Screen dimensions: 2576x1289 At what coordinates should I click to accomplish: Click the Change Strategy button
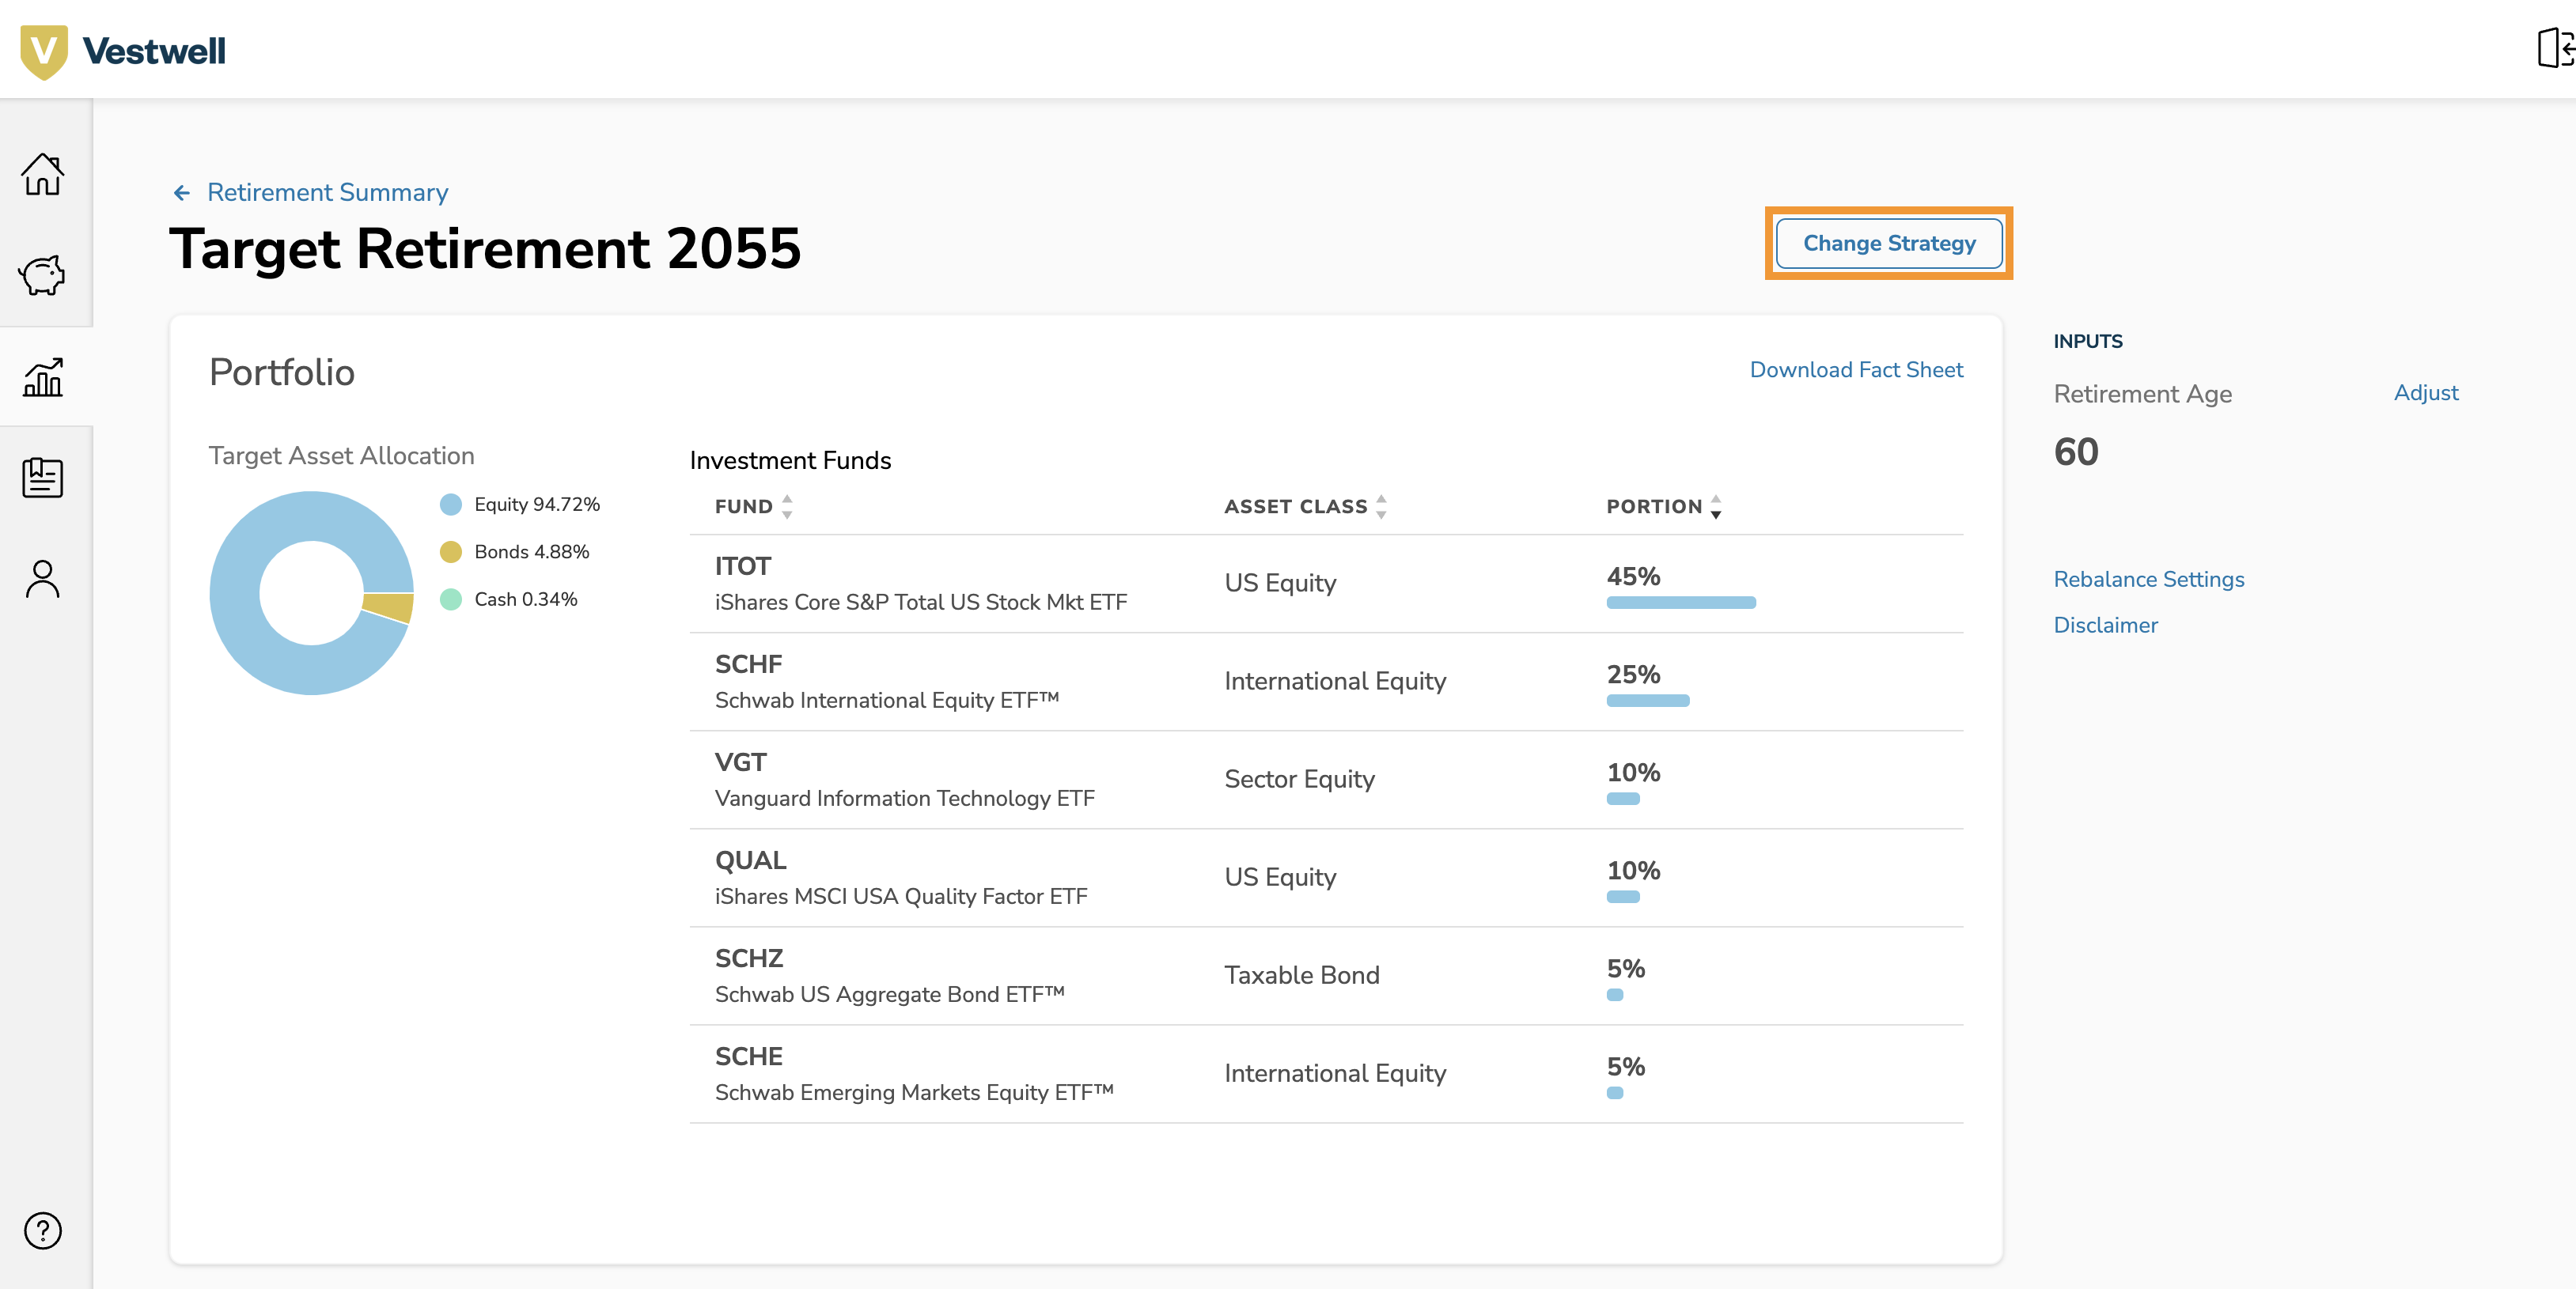coord(1889,243)
